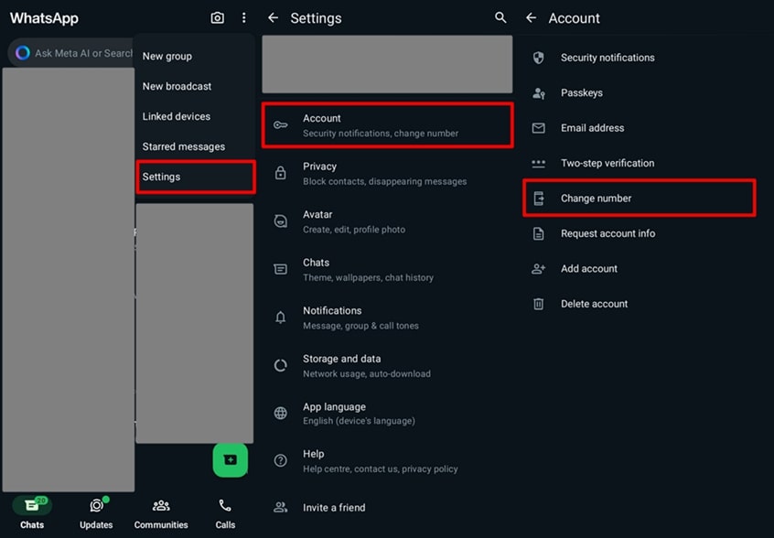Click the Two-step verification dots icon
Viewport: 774px width, 538px height.
pyautogui.click(x=539, y=163)
